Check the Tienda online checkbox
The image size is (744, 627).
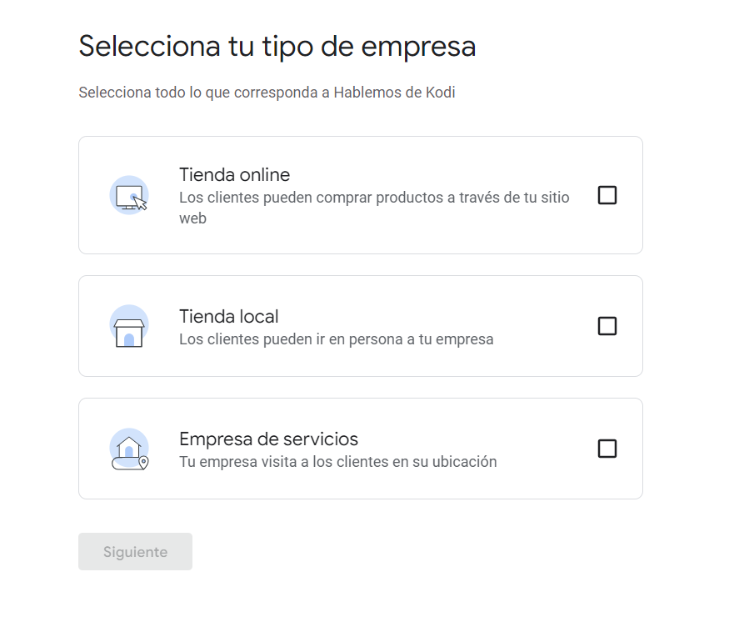tap(607, 195)
